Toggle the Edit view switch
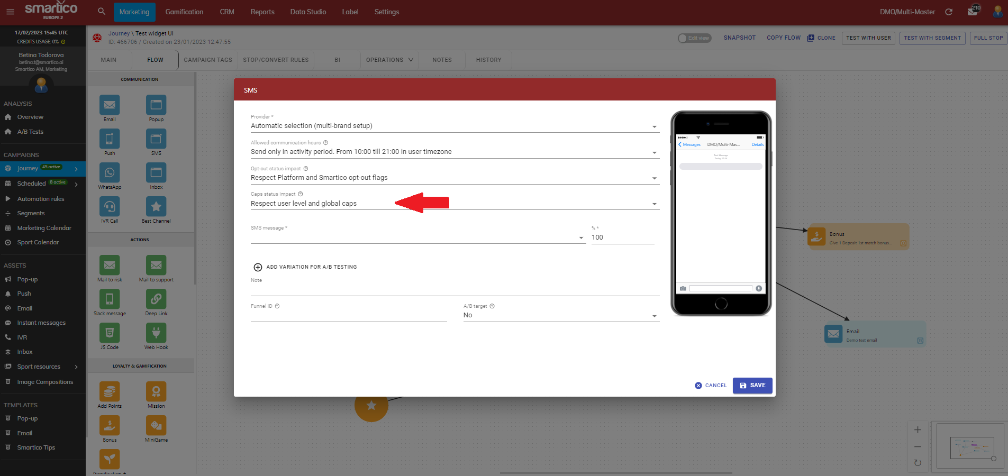The image size is (1008, 476). click(694, 38)
